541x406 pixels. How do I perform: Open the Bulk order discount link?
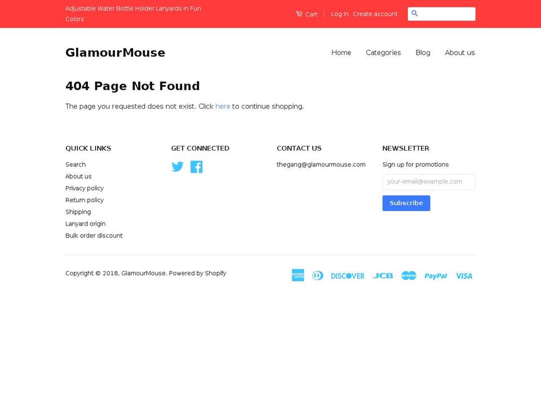tap(94, 236)
